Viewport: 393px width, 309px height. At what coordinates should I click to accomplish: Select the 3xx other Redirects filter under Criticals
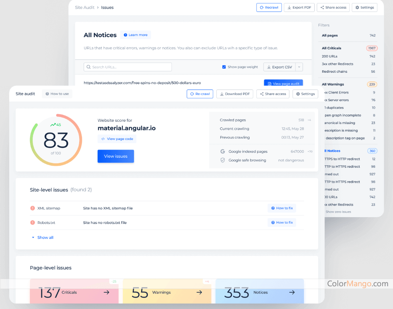click(348, 64)
